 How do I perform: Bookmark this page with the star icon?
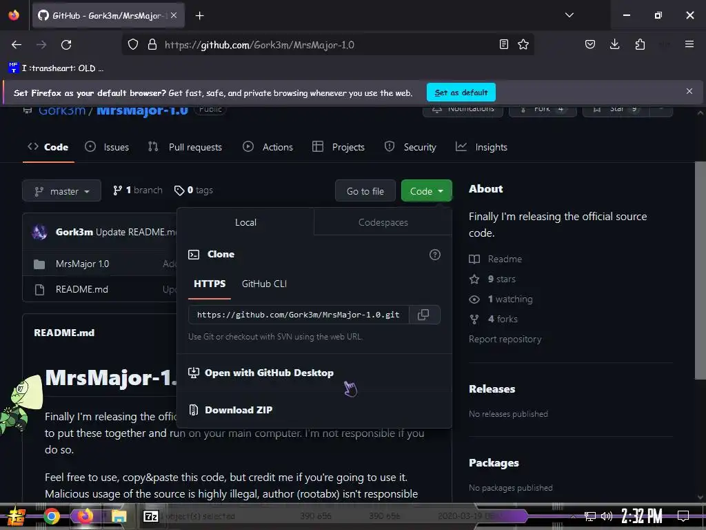pos(523,44)
